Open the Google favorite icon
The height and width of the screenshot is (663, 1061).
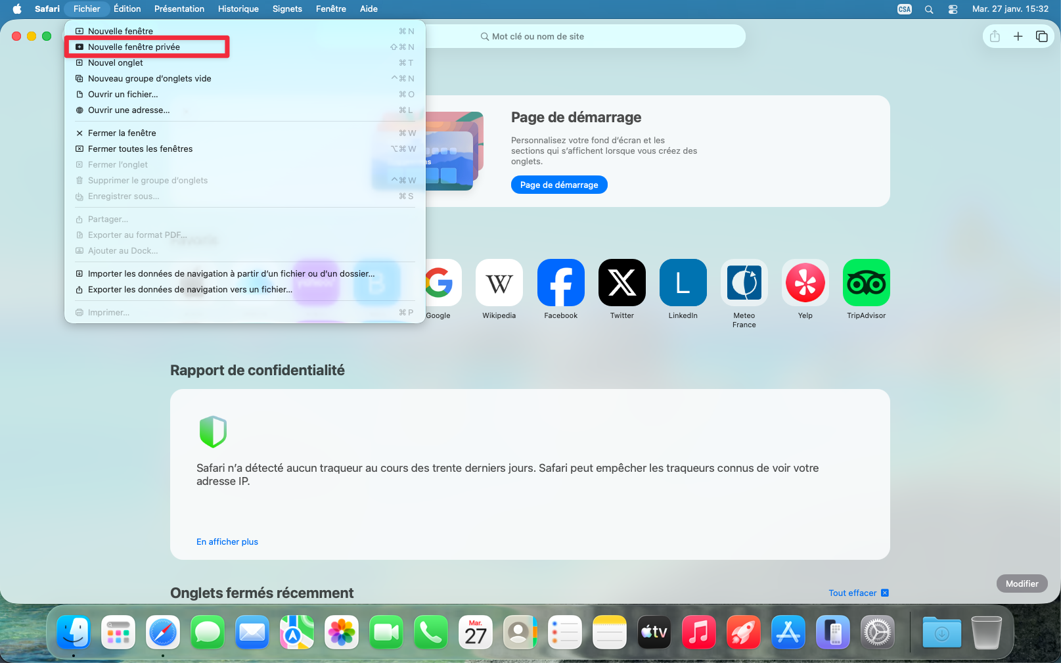[440, 283]
